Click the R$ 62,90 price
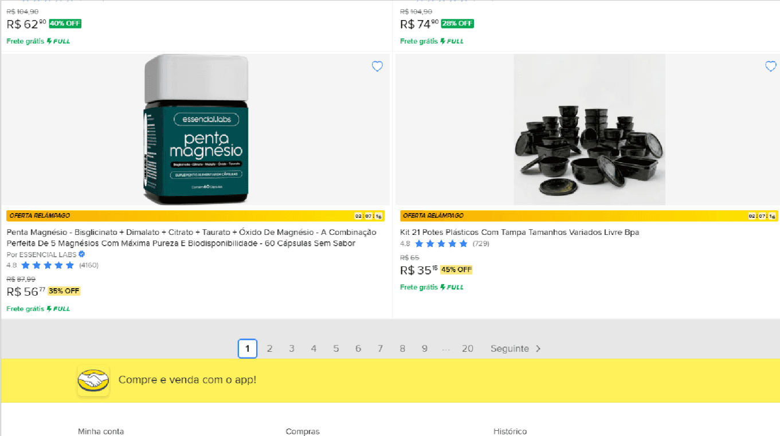 point(26,24)
